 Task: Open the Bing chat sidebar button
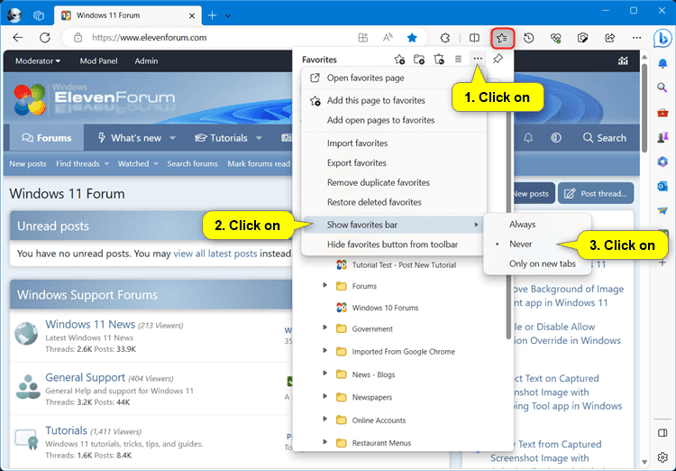tap(662, 39)
